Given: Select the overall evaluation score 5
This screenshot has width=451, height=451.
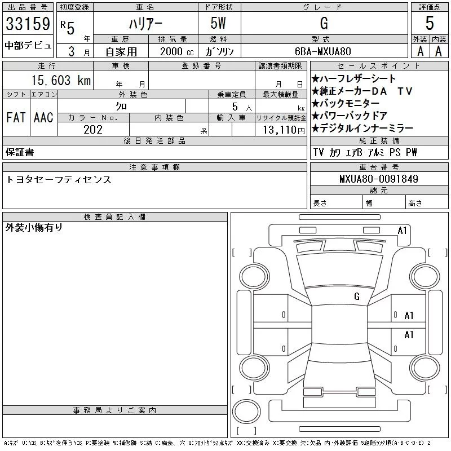Looking at the screenshot, I should tap(430, 24).
